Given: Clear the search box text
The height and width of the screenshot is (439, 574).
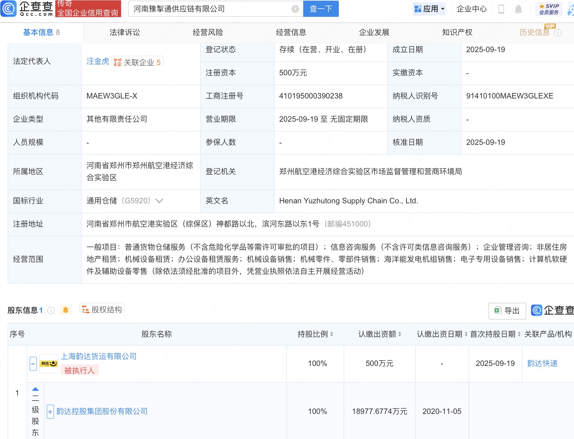Looking at the screenshot, I should coord(295,9).
